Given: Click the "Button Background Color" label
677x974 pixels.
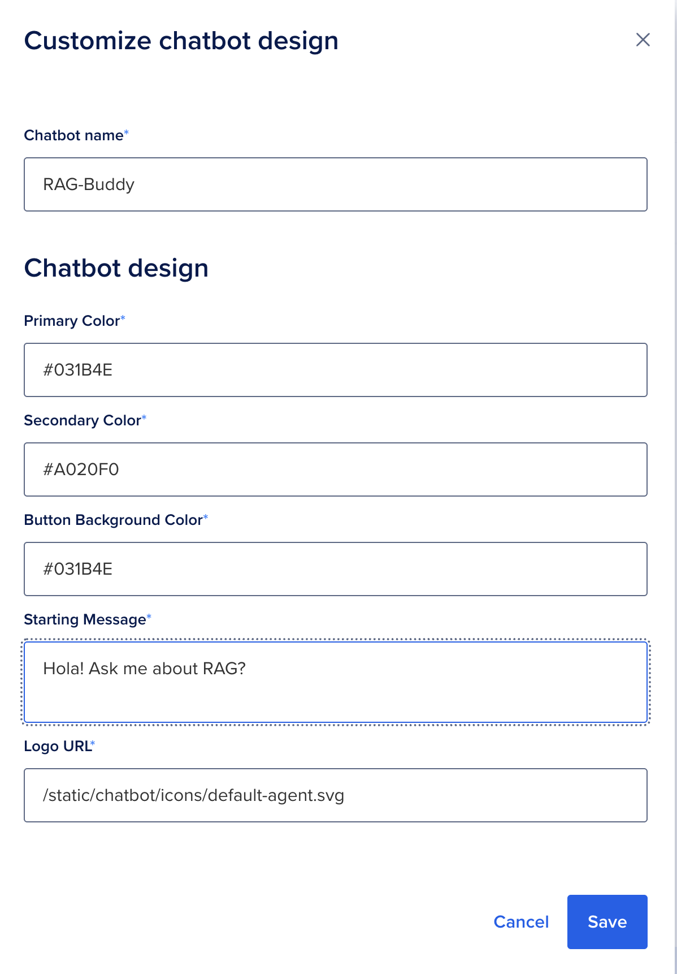Looking at the screenshot, I should pos(113,520).
